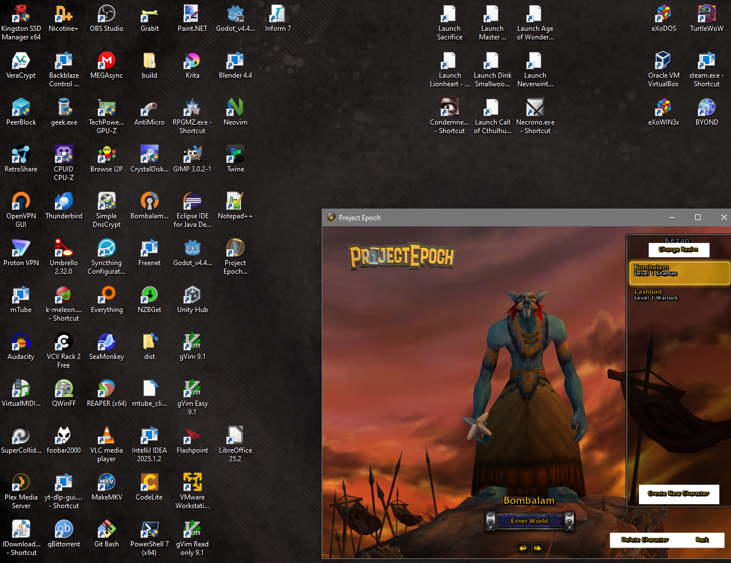Click the eXoDOS desktop icon
731x563 pixels.
664,19
